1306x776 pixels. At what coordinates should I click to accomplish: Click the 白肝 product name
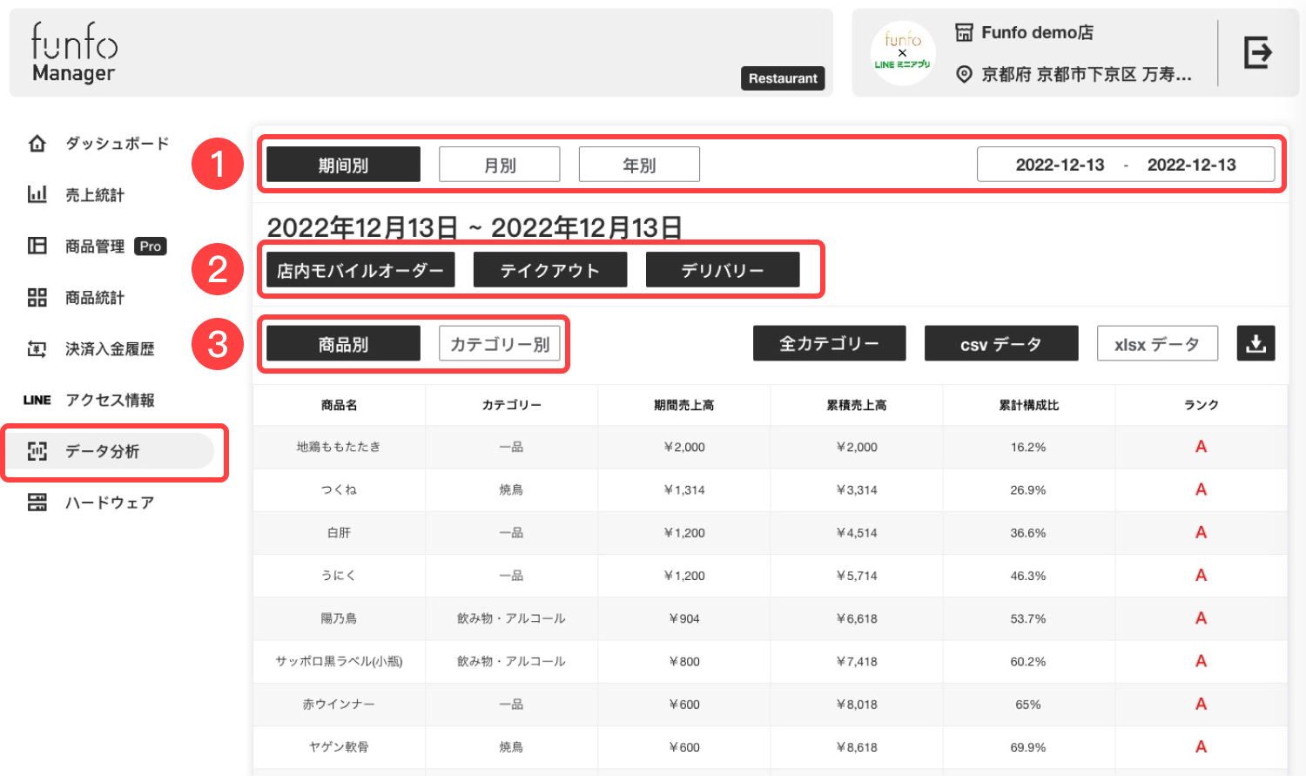click(339, 532)
